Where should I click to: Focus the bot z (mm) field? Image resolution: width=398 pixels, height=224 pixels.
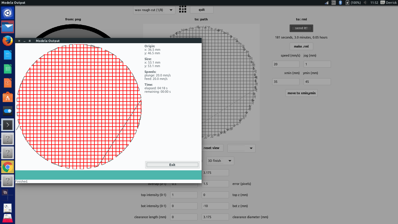click(215, 206)
